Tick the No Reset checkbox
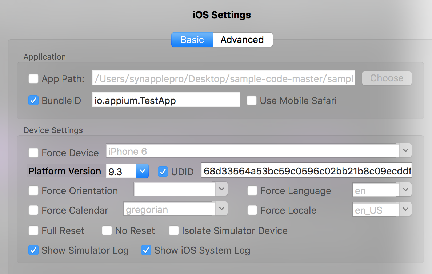Image resolution: width=432 pixels, height=274 pixels. [107, 230]
